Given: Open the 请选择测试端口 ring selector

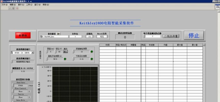Looking at the screenshot, I should point(23,62).
